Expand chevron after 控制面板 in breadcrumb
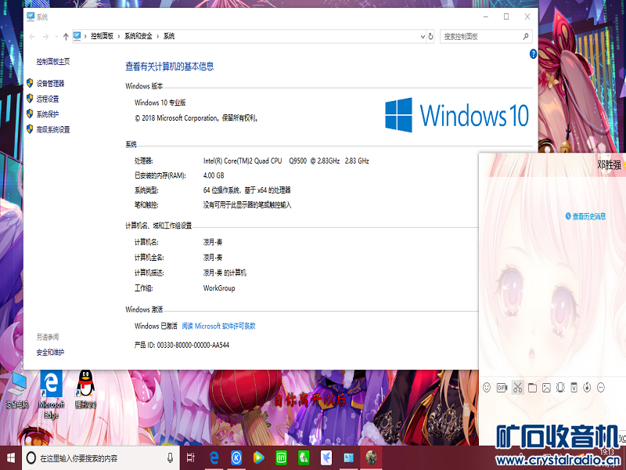 point(119,36)
